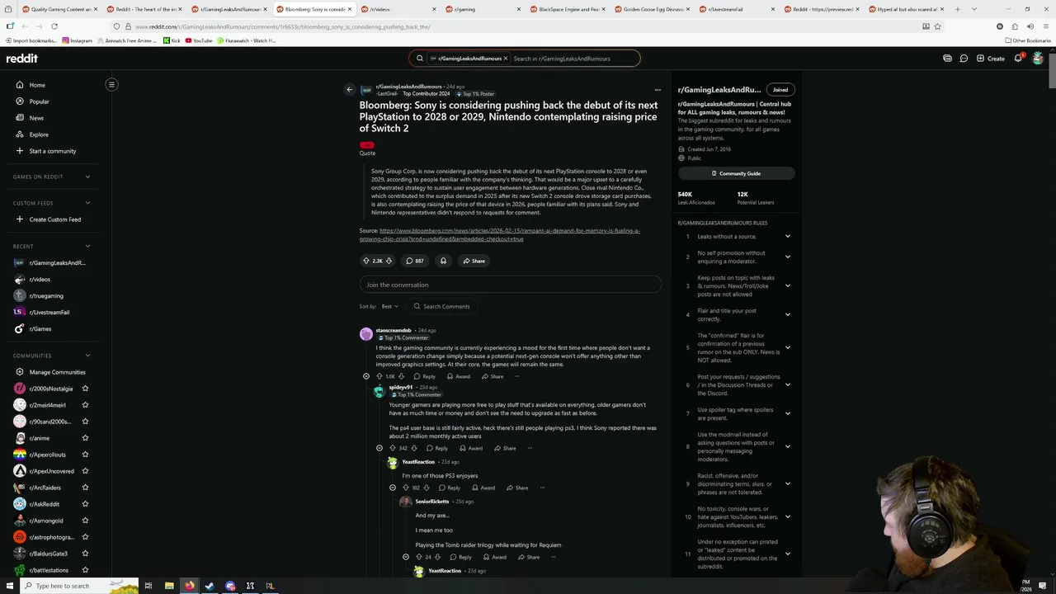Collapse the Recent section
Image resolution: width=1056 pixels, height=594 pixels.
tap(87, 246)
